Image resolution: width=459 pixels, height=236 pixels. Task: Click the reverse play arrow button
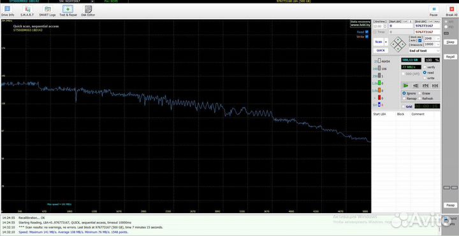[416, 86]
